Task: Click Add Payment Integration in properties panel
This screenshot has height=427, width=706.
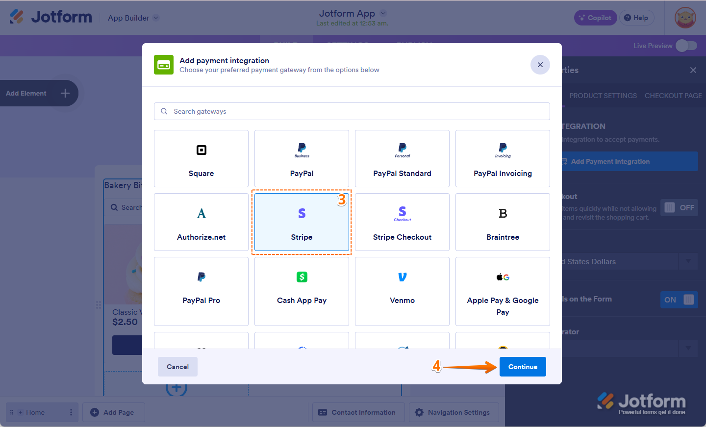Action: tap(630, 161)
